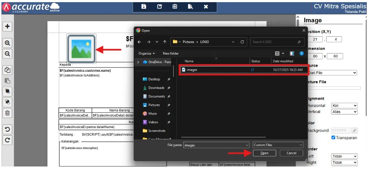Refresh the LOGO folder view

[242, 42]
